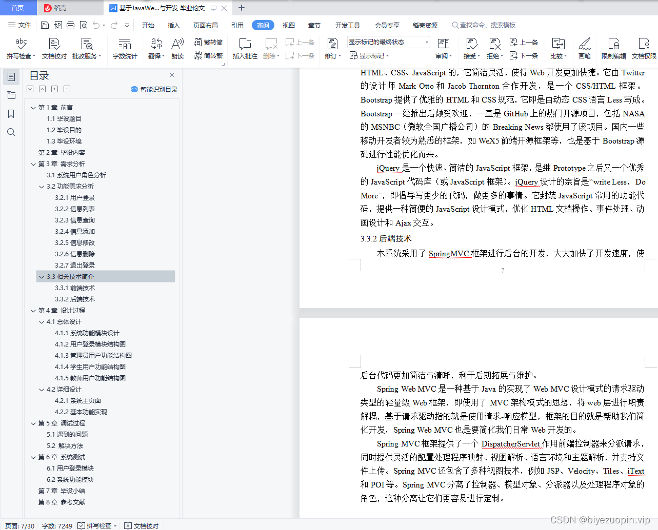Image resolution: width=658 pixels, height=530 pixels.
Task: Click the Print icon in quick access toolbar
Action: (70, 25)
